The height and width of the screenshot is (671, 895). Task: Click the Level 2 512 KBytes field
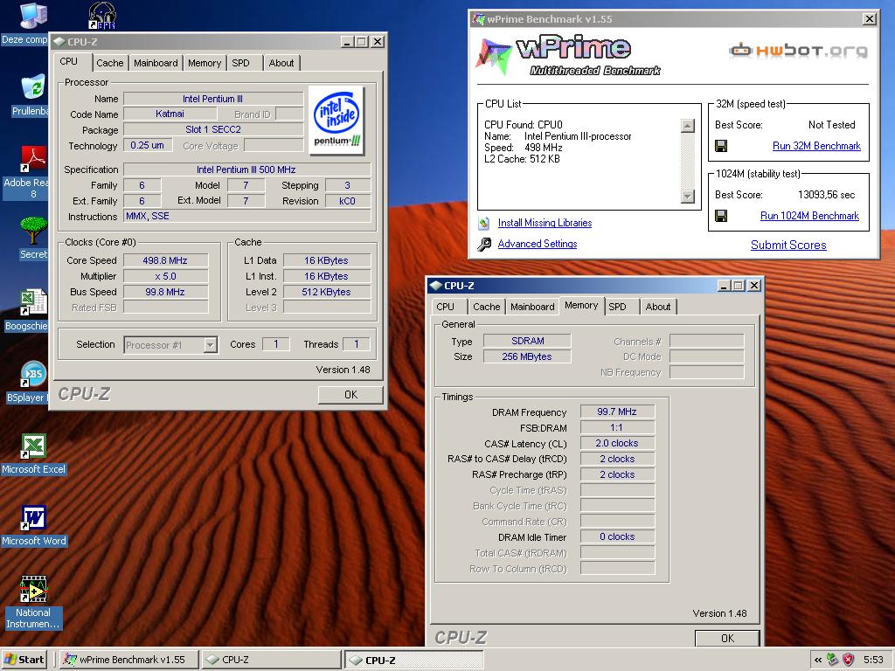click(327, 292)
